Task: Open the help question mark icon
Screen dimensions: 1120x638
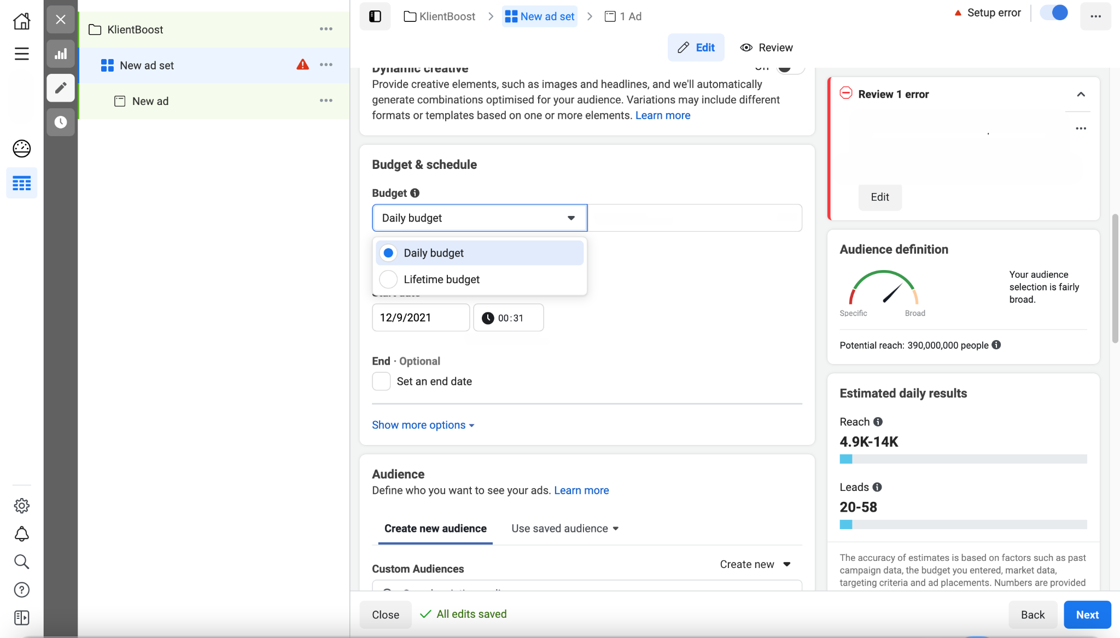Action: tap(21, 590)
